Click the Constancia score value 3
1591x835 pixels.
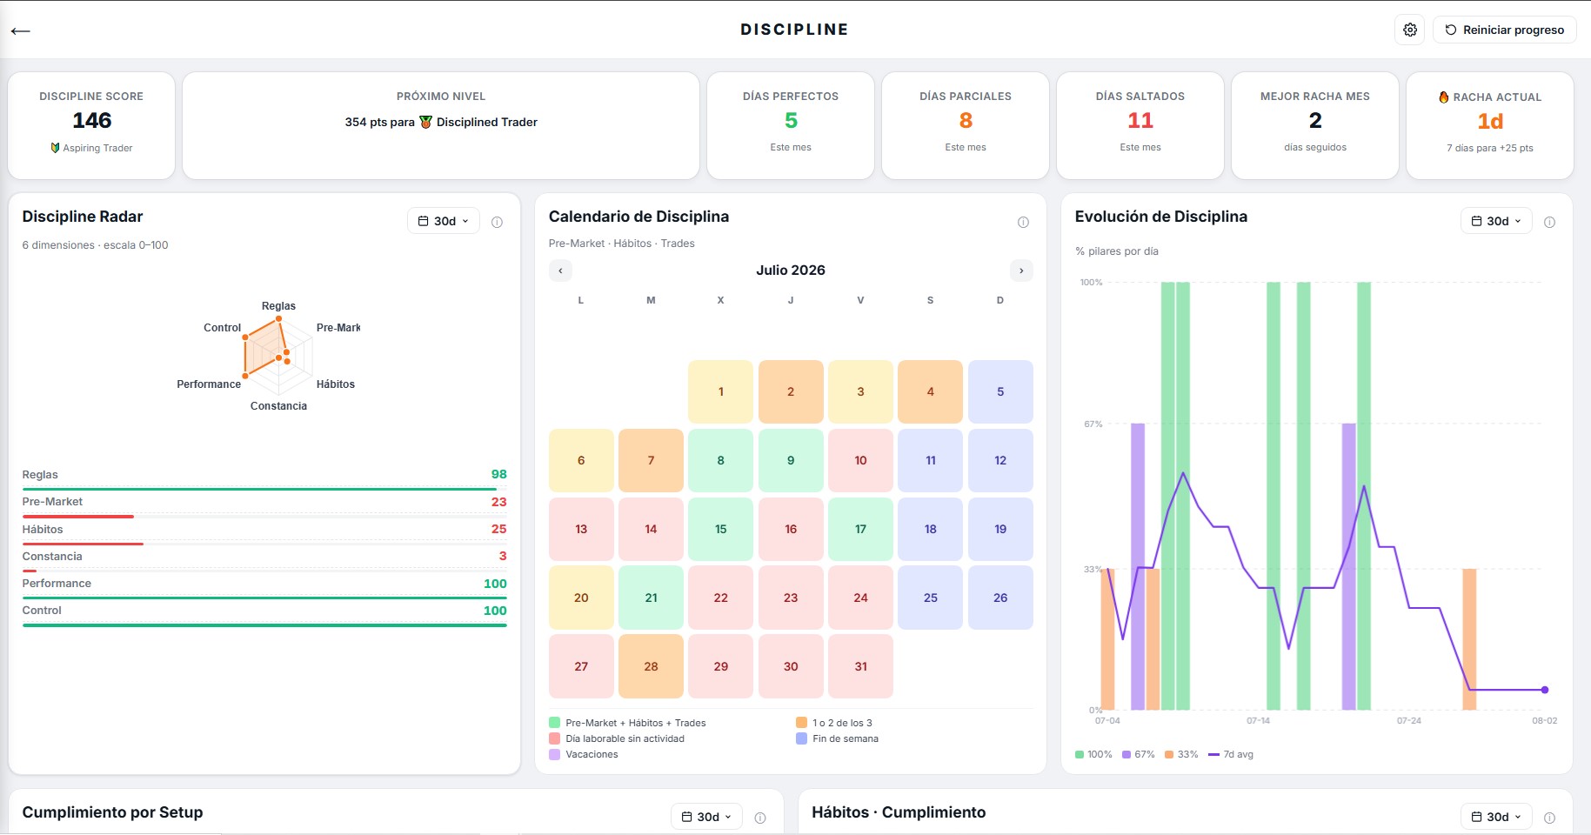click(x=503, y=556)
